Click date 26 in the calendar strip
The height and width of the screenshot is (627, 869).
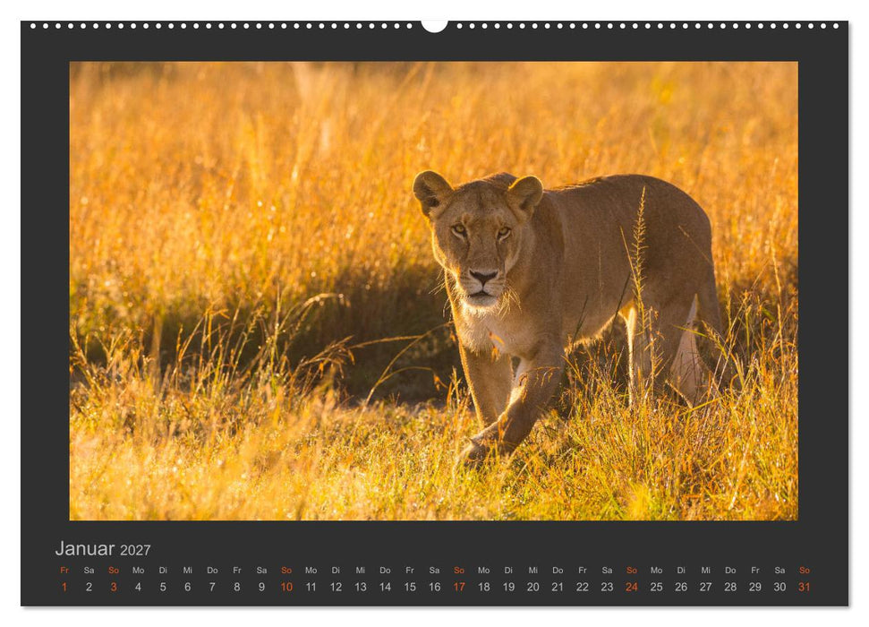[681, 587]
